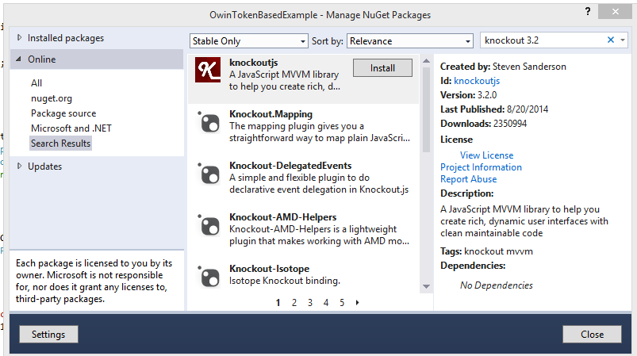Viewport: 637px width, 356px height.
Task: Click the Knockout-AMD-Helpers package icon
Action: point(208,224)
